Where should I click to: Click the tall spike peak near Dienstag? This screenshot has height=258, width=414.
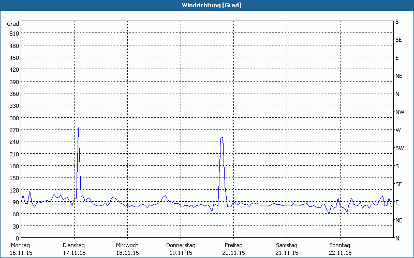78,128
